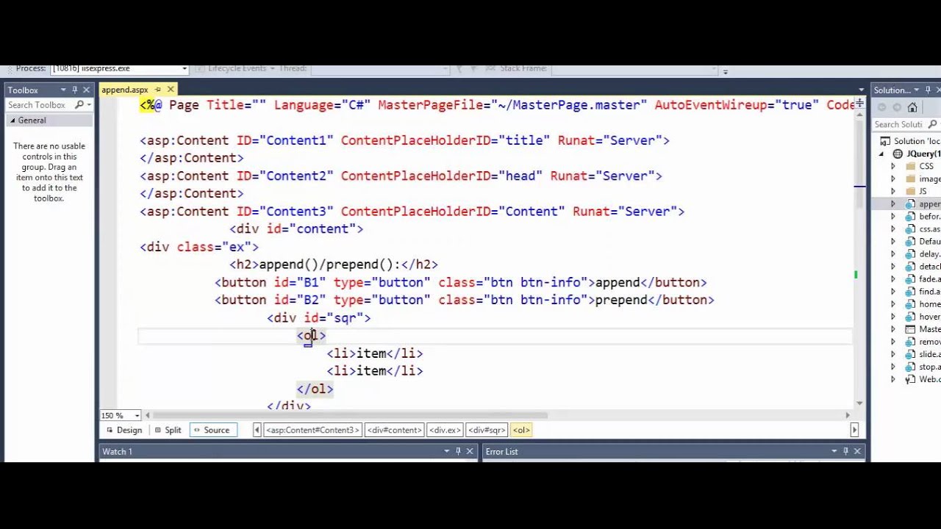Screen dimensions: 941x529
Task: Open Watch 1 window options arrow
Action: [446, 451]
